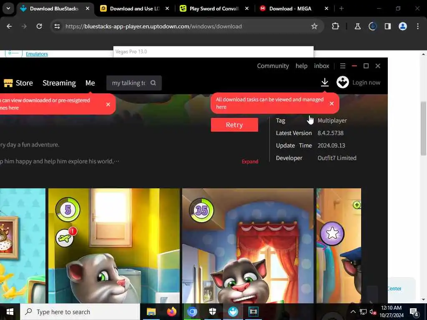Image resolution: width=427 pixels, height=320 pixels.
Task: Open the tab search dropdown arrow
Action: (x=8, y=8)
